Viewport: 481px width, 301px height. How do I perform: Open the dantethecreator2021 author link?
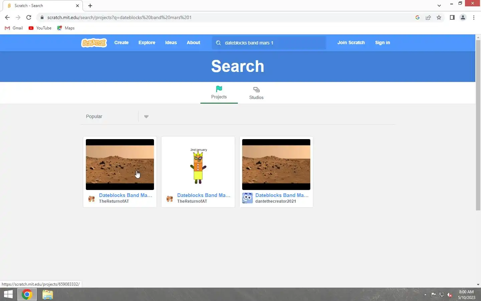click(x=276, y=201)
